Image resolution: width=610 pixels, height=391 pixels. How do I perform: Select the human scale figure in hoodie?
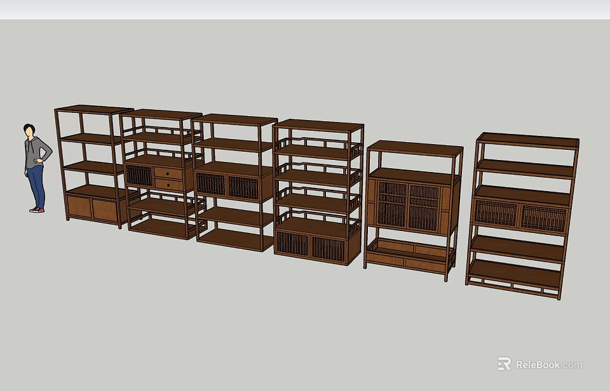click(x=37, y=168)
